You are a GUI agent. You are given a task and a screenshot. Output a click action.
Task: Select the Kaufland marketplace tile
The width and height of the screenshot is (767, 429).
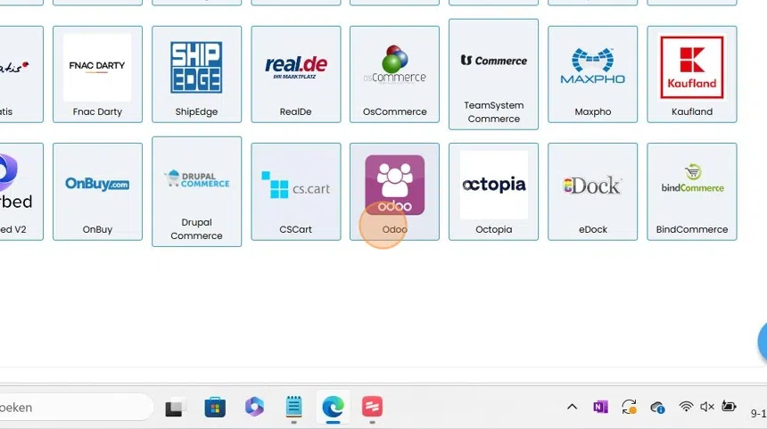(692, 74)
